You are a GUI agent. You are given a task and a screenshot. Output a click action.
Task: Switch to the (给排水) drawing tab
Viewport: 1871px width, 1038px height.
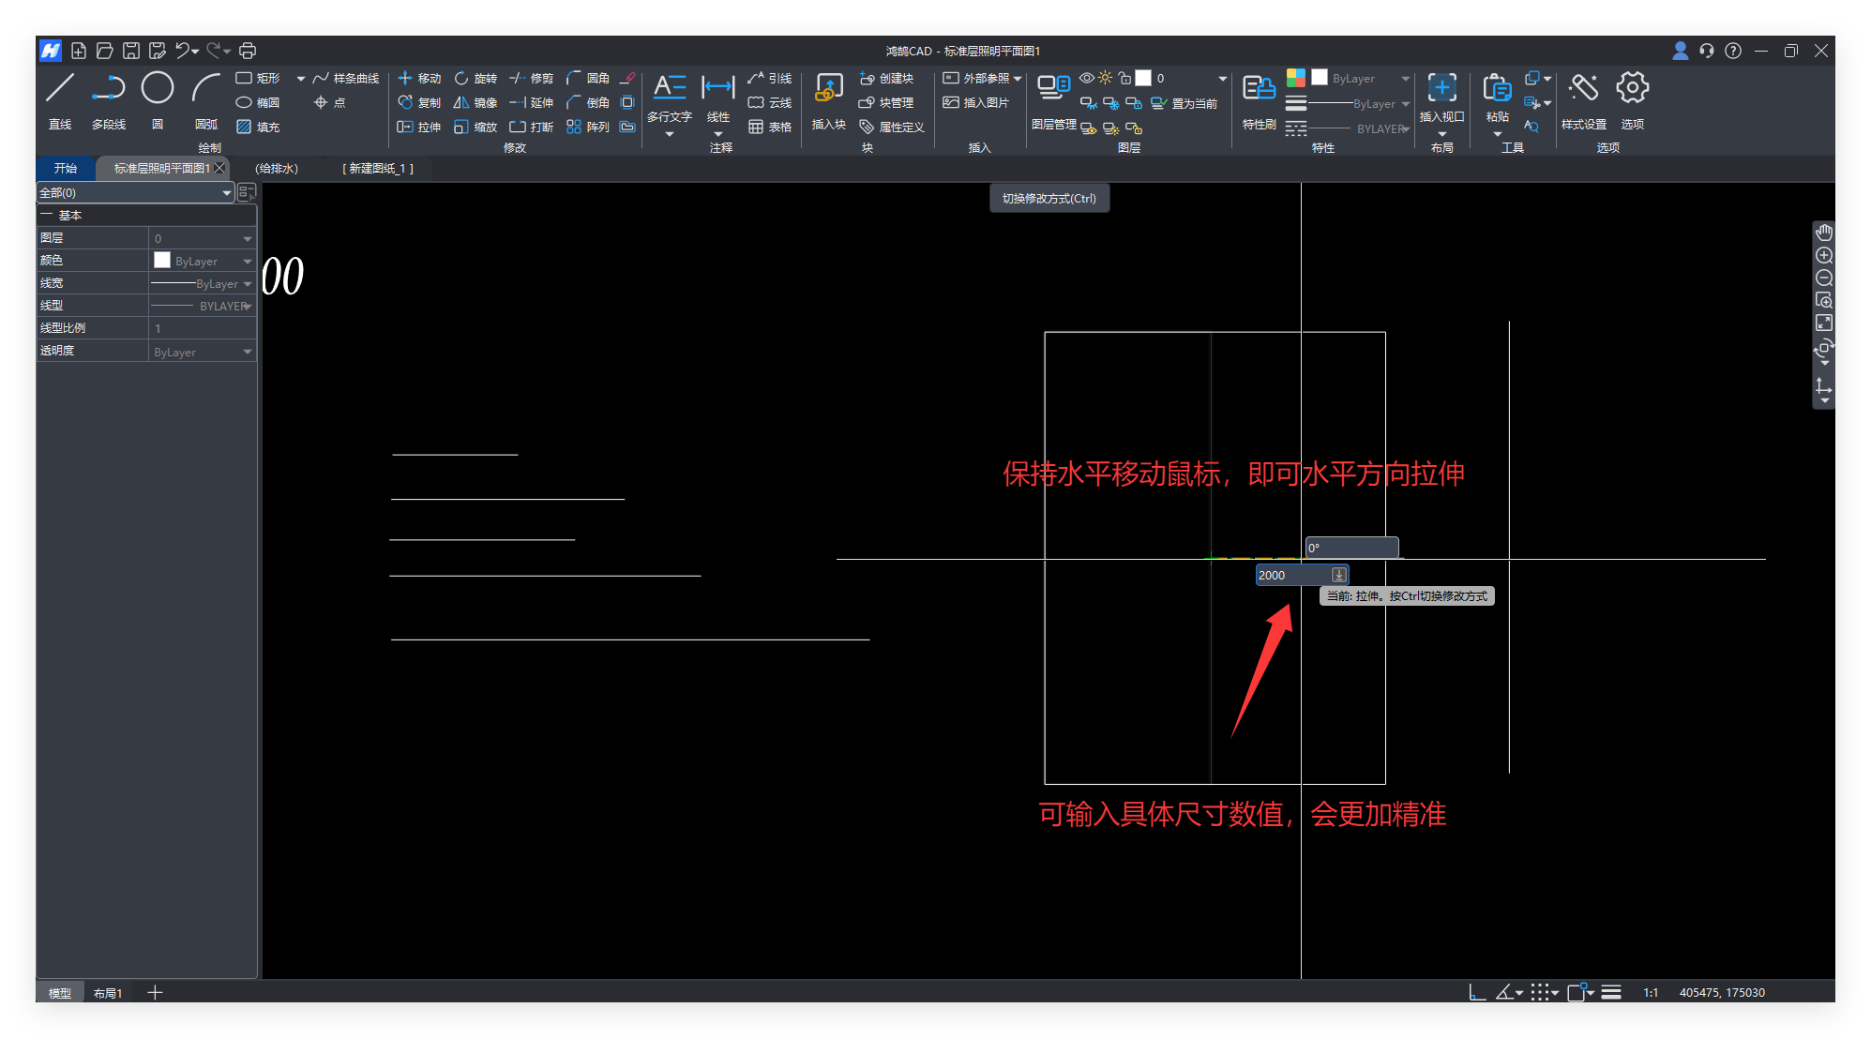[277, 169]
